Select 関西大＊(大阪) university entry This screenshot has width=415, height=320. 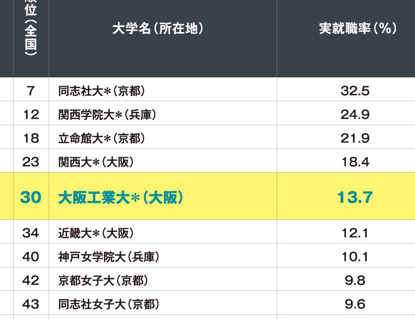[96, 162]
